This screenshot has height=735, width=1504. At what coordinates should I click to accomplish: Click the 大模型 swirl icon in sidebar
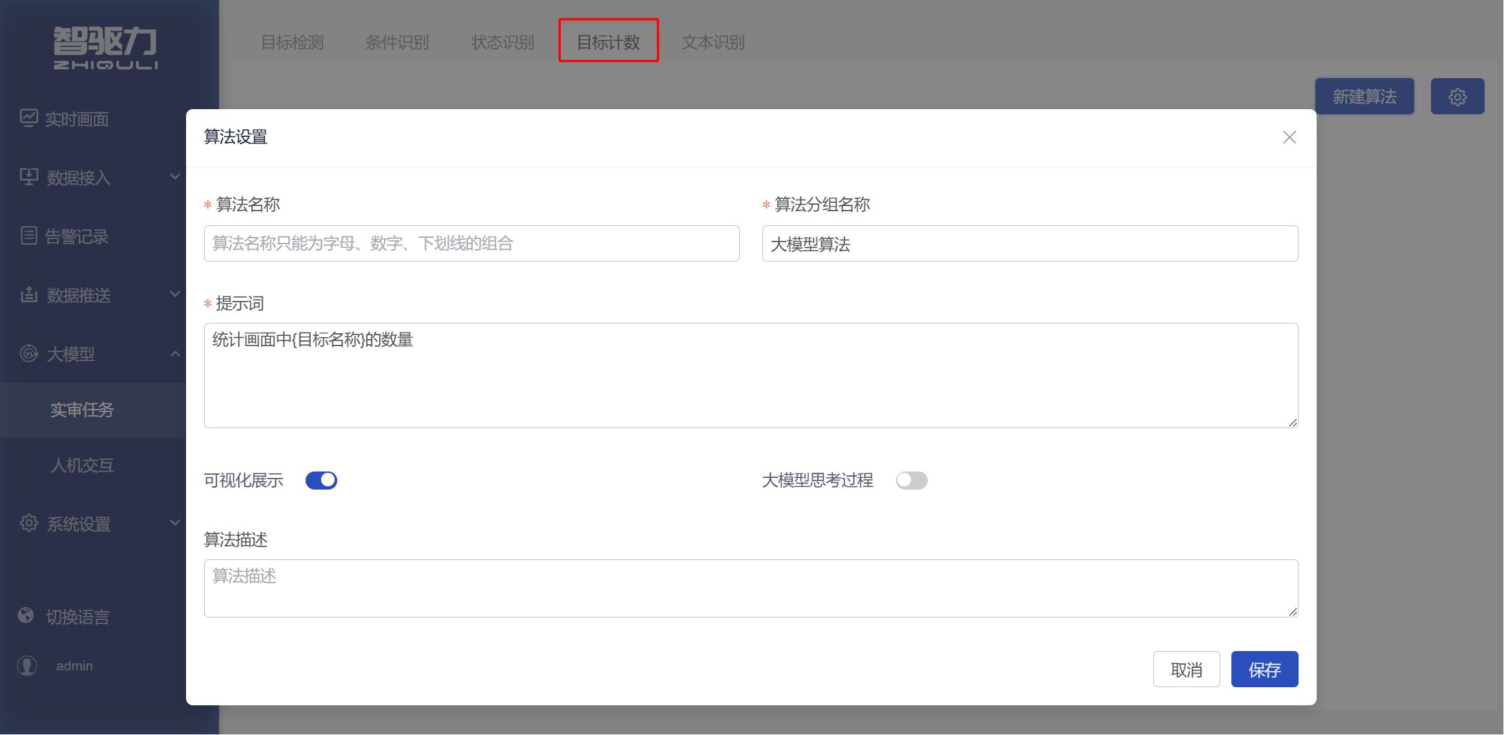tap(28, 353)
